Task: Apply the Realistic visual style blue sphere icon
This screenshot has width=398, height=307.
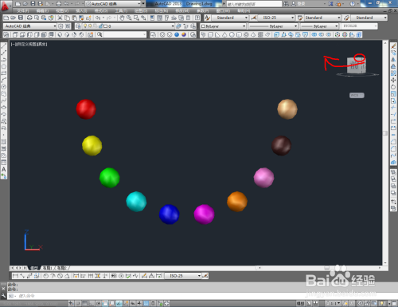Action: [177, 35]
